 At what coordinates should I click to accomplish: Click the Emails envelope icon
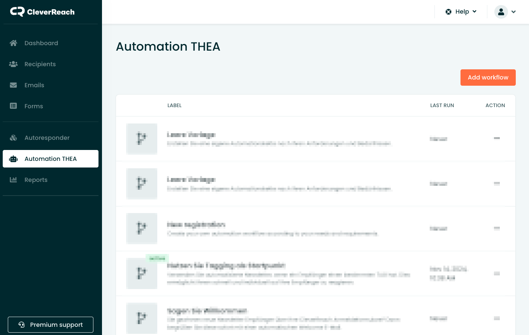tap(13, 85)
